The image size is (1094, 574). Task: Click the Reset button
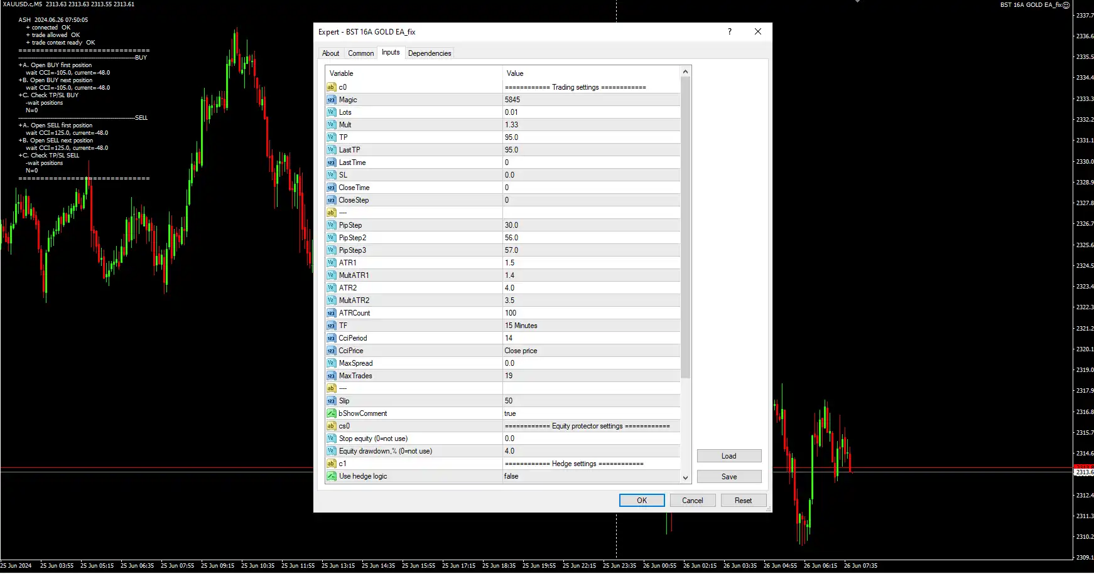pos(744,501)
